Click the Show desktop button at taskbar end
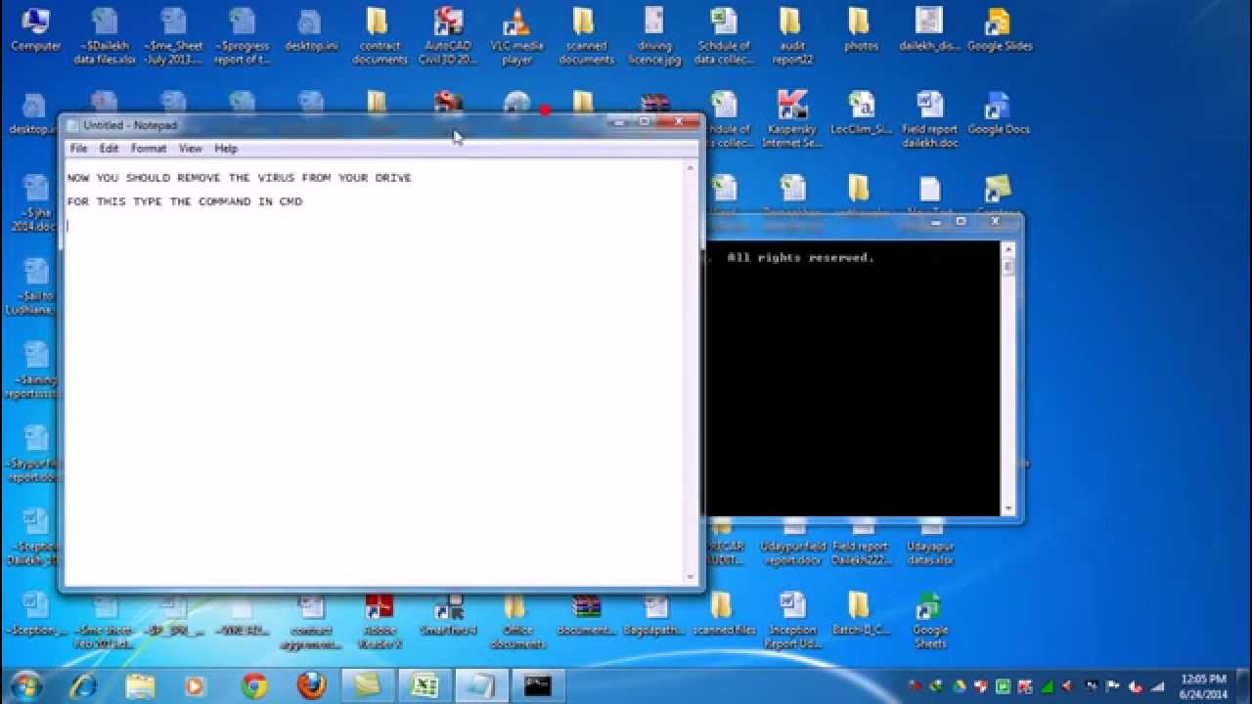The width and height of the screenshot is (1252, 704). 1244,685
